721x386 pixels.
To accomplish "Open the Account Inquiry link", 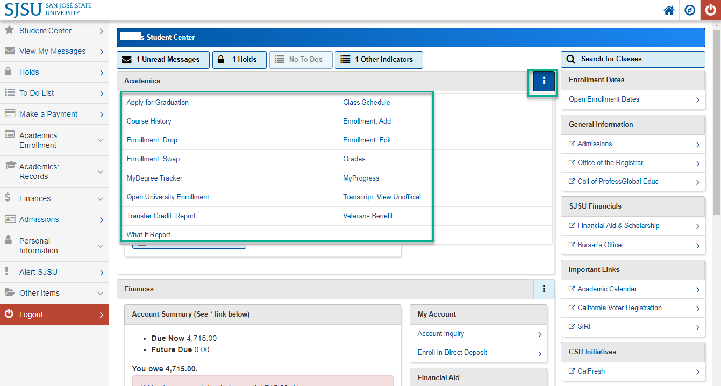I will point(441,334).
